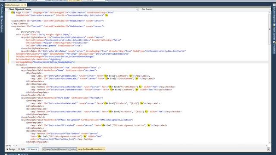Click the TemplateField HeaderText="Hire Date" line
Viewport: 276px width, 155px height.
62,98
